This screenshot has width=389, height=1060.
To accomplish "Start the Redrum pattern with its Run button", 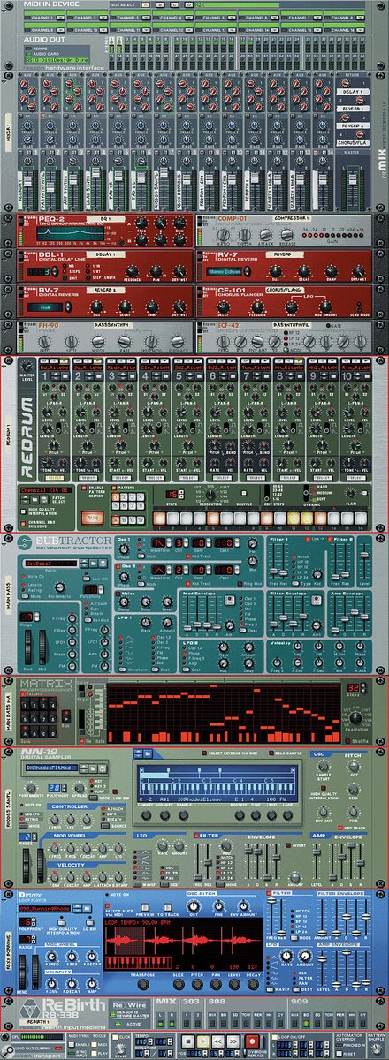I will [x=93, y=517].
